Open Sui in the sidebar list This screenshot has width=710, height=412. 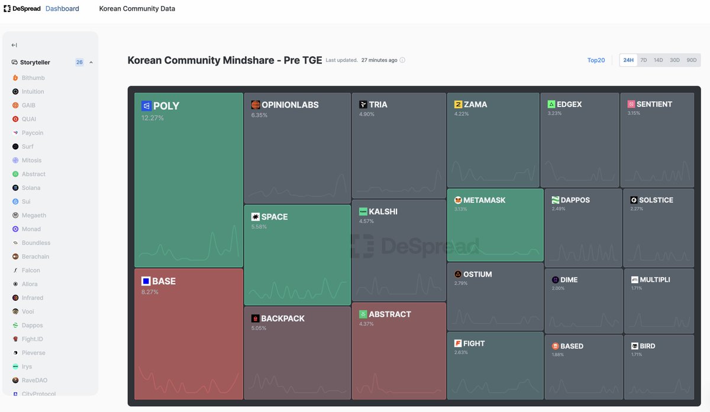26,202
